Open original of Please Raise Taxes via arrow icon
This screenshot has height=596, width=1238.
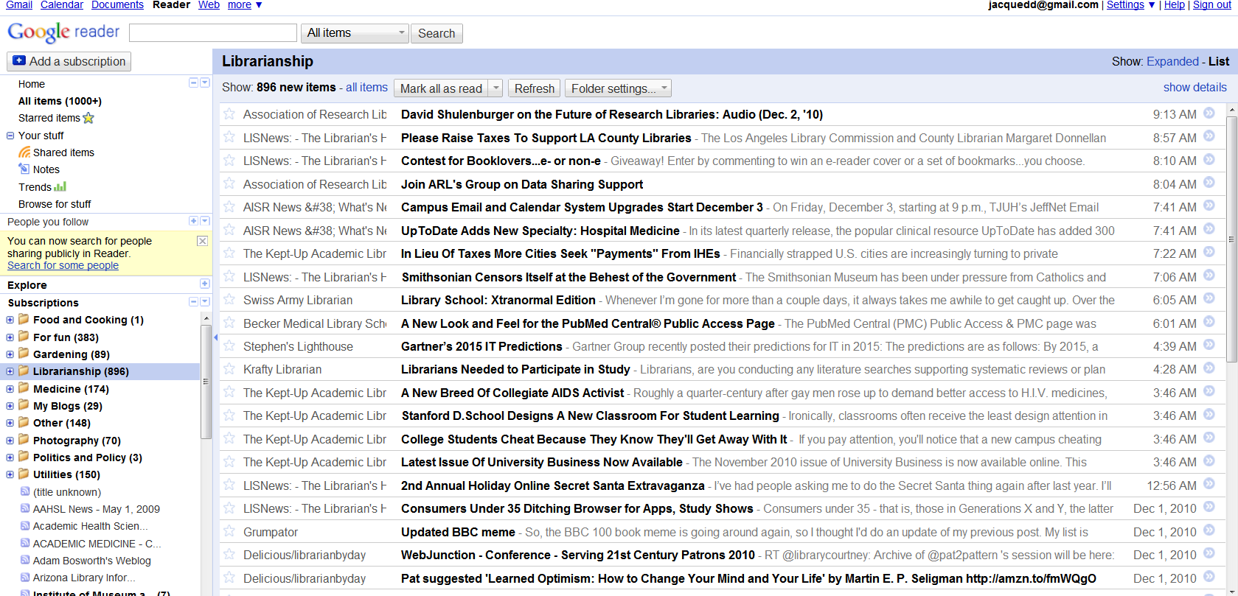click(1209, 136)
